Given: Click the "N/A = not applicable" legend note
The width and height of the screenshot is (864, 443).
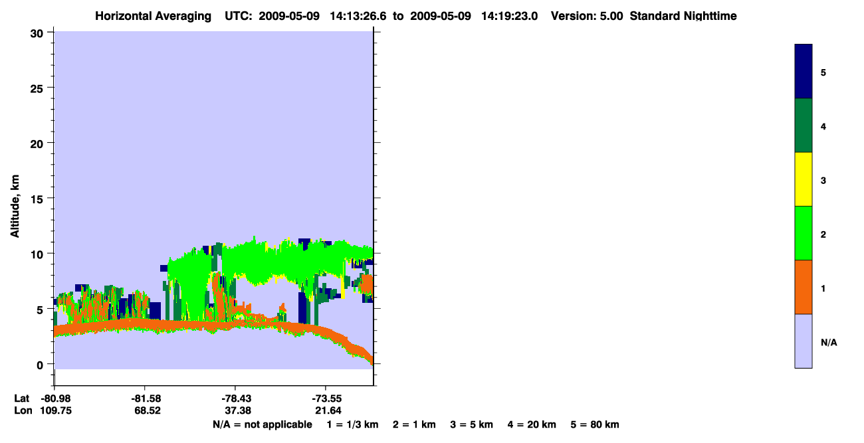Looking at the screenshot, I should pos(262,424).
